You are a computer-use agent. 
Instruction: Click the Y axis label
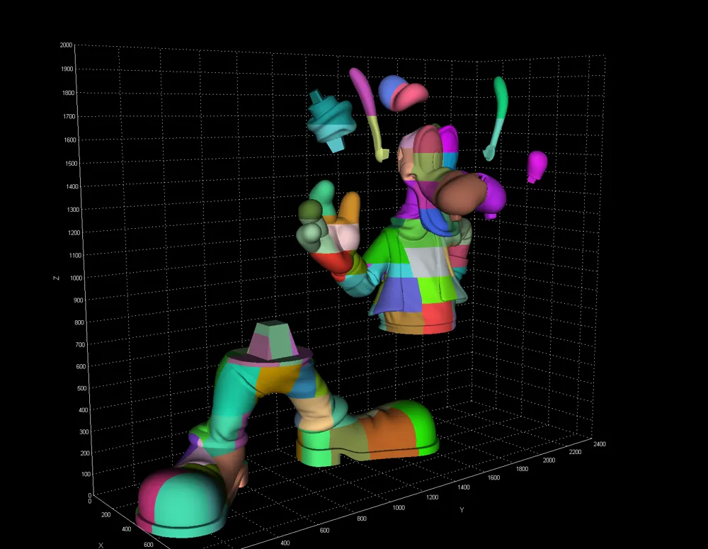tap(462, 510)
